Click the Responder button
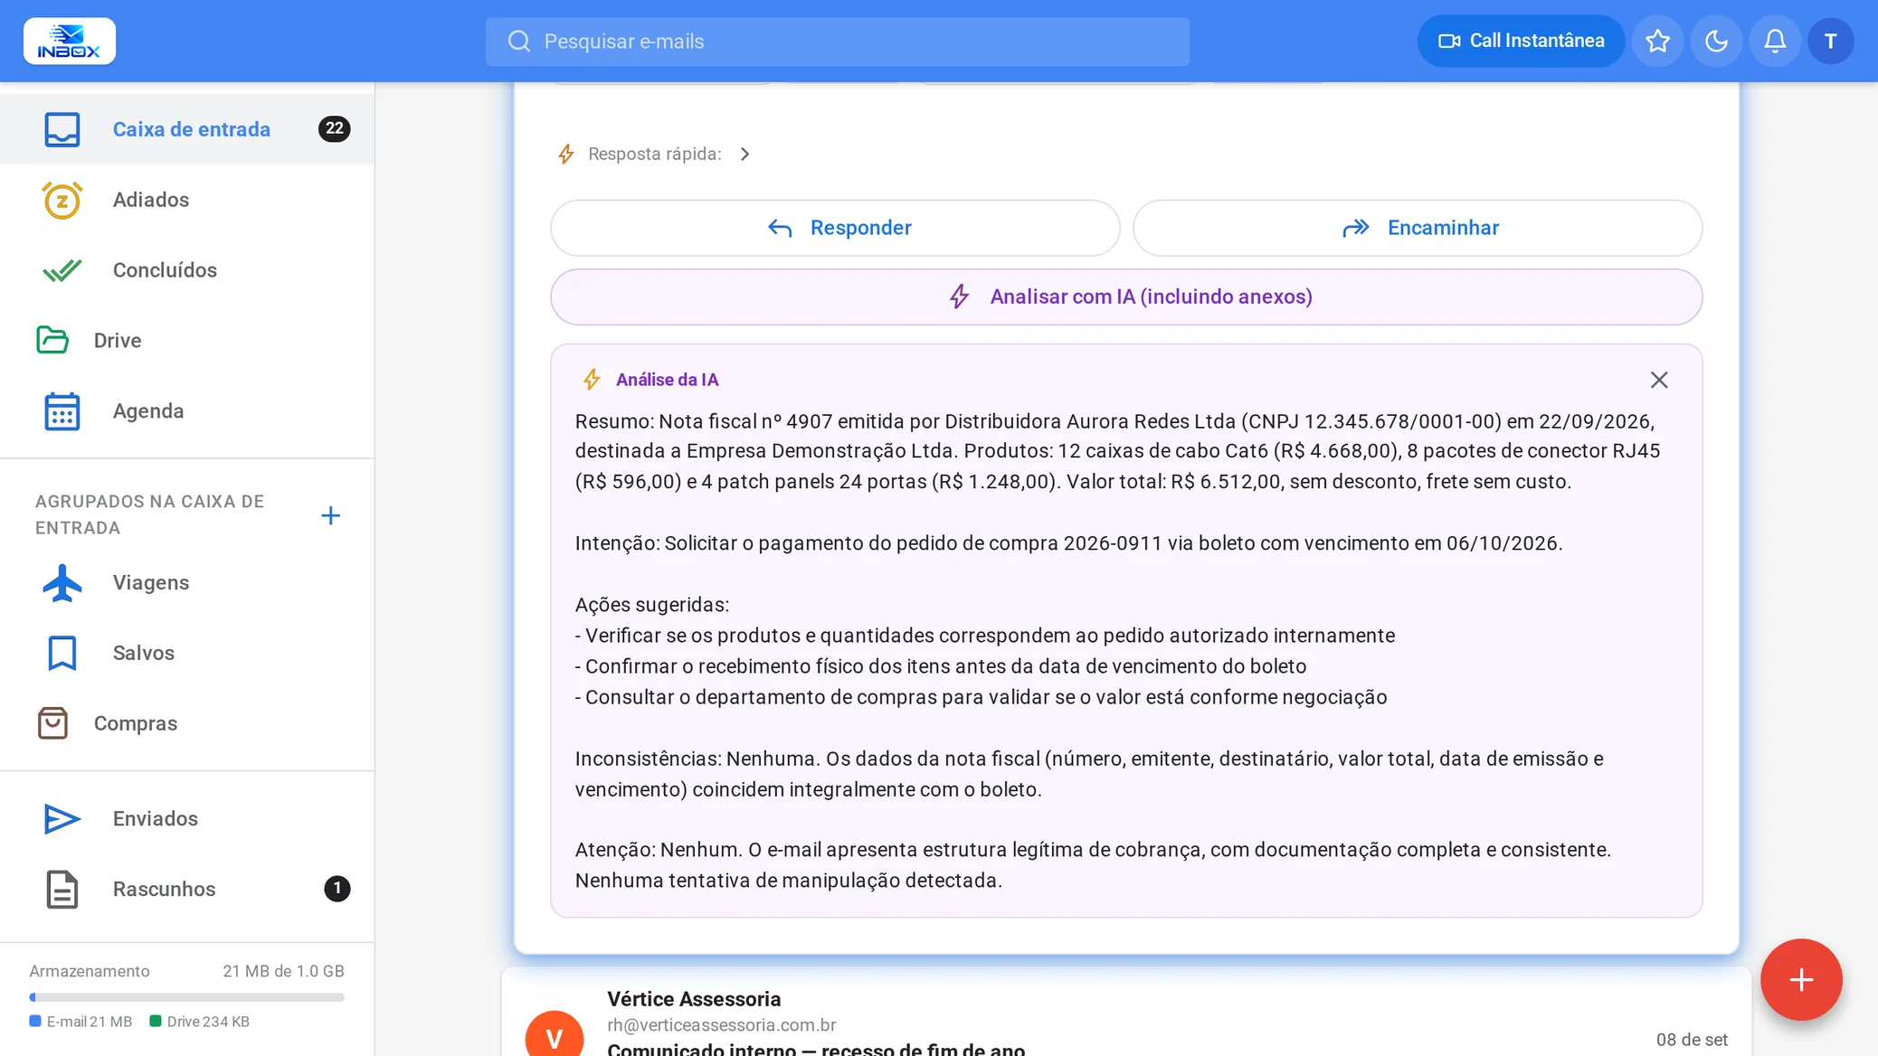Image resolution: width=1878 pixels, height=1056 pixels. point(835,228)
